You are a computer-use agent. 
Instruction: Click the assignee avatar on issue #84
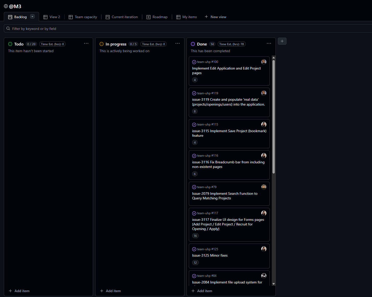pyautogui.click(x=264, y=276)
